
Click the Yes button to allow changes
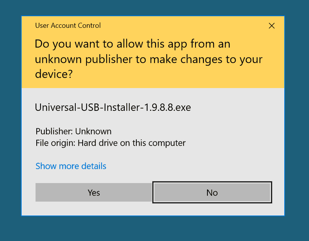pos(94,192)
